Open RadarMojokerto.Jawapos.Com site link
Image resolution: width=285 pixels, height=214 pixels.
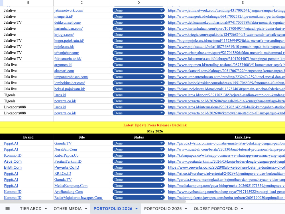pos(78,197)
